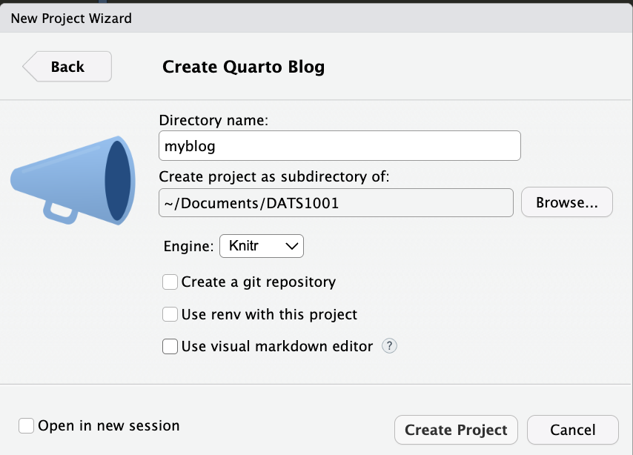Expand the Engine dropdown showing Knitr

[262, 245]
